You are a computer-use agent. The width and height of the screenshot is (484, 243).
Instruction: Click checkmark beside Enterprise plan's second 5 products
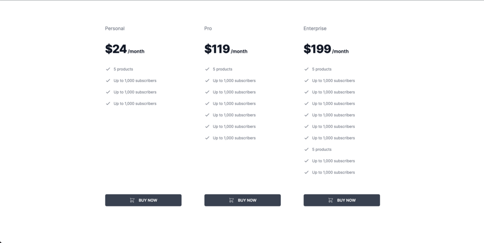click(x=306, y=149)
